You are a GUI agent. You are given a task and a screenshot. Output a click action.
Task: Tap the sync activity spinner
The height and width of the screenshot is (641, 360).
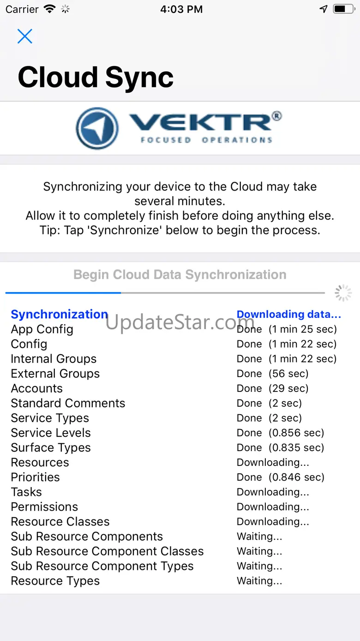click(x=343, y=293)
